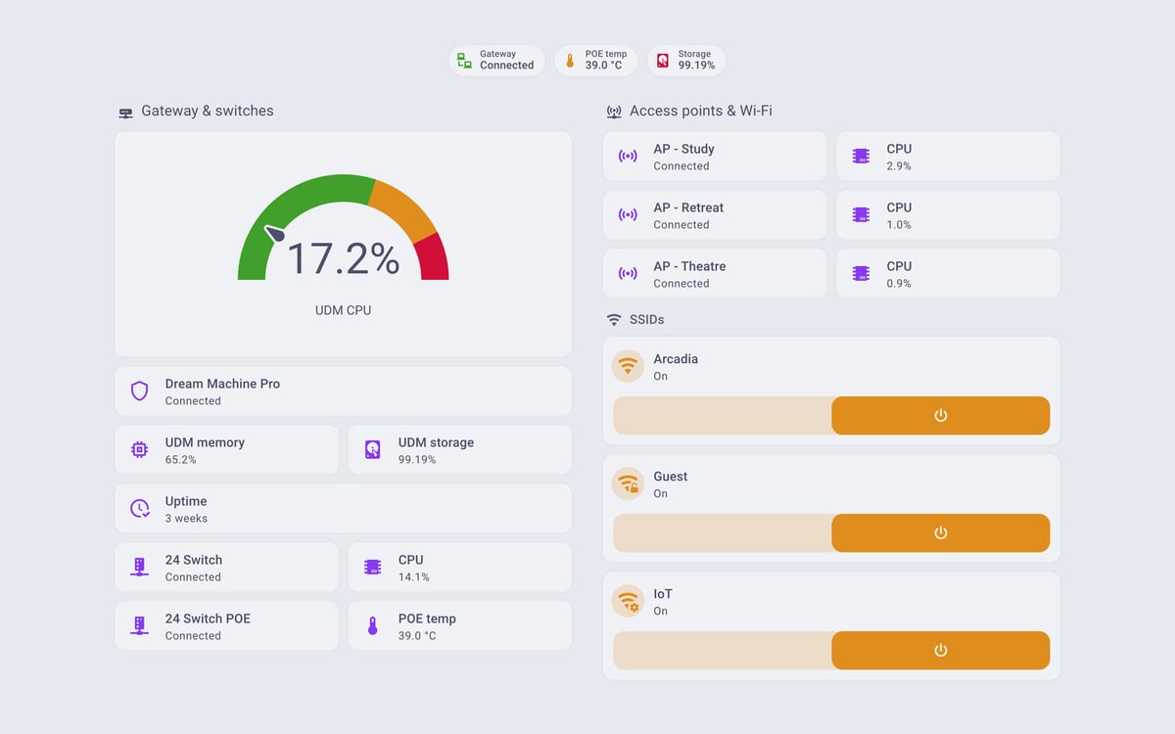Click the shield icon for Dream Machine Pro

[x=139, y=391]
